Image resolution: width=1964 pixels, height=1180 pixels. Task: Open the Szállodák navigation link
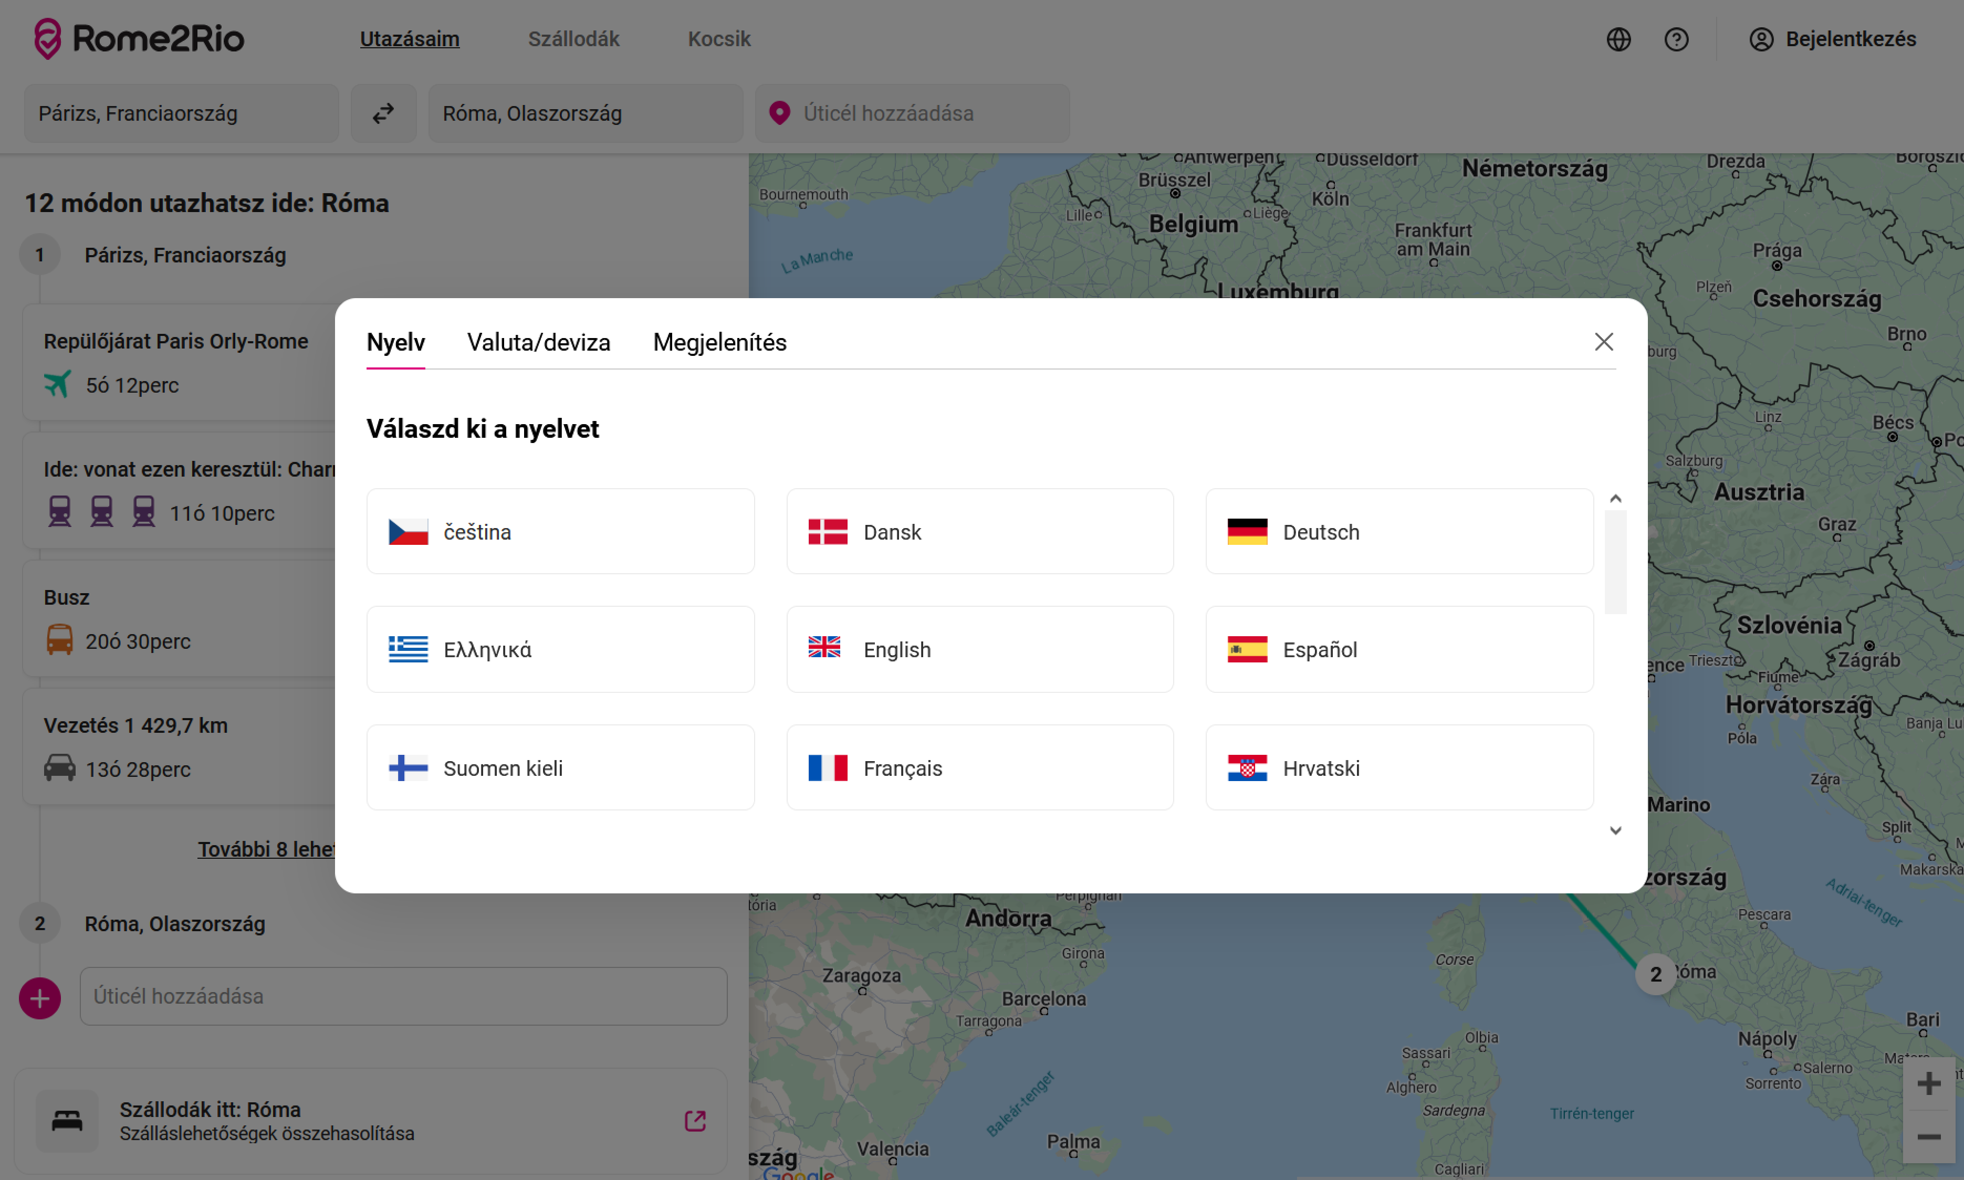[x=573, y=39]
